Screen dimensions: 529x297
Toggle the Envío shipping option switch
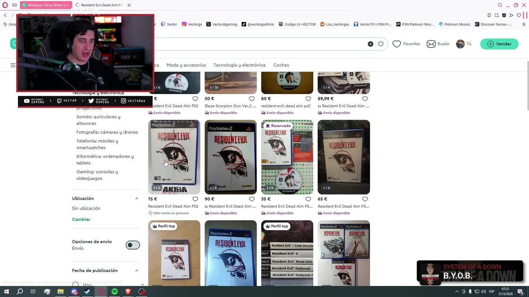point(133,245)
